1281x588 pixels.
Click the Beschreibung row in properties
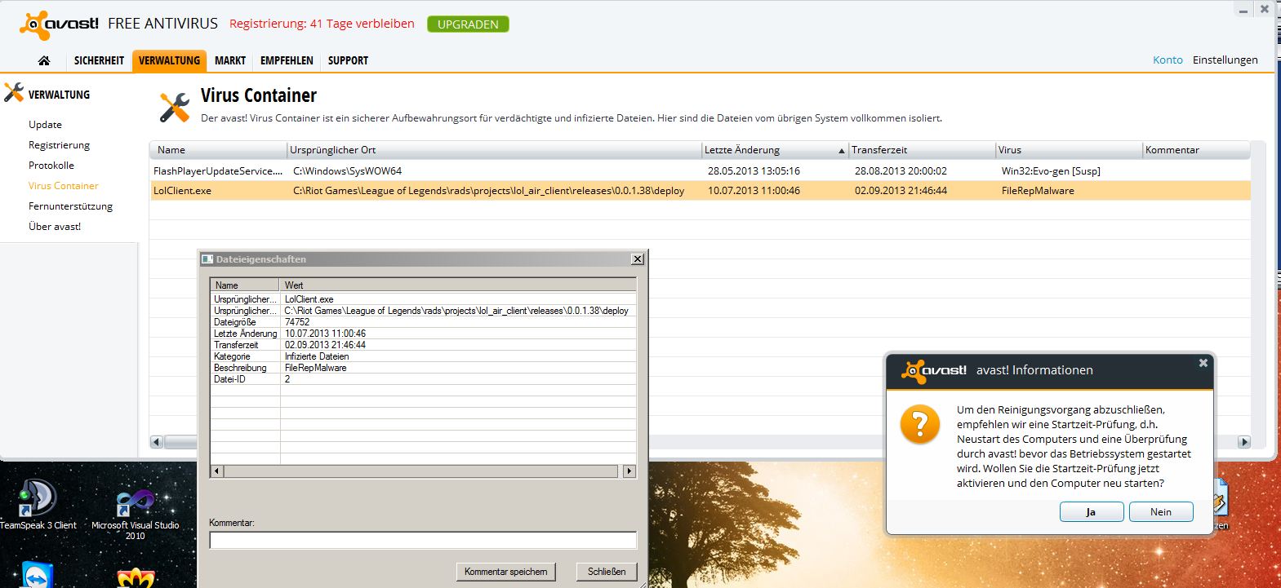[423, 368]
